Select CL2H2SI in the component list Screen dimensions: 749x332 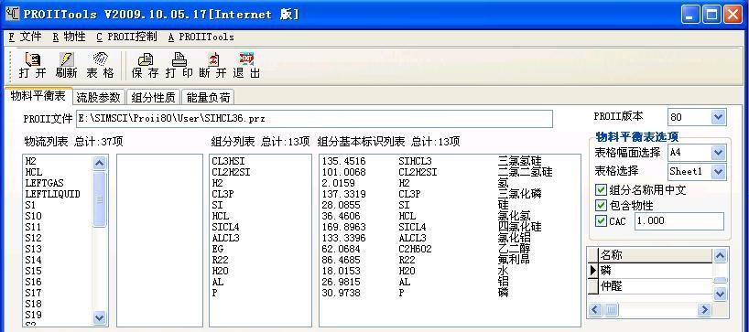(231, 172)
